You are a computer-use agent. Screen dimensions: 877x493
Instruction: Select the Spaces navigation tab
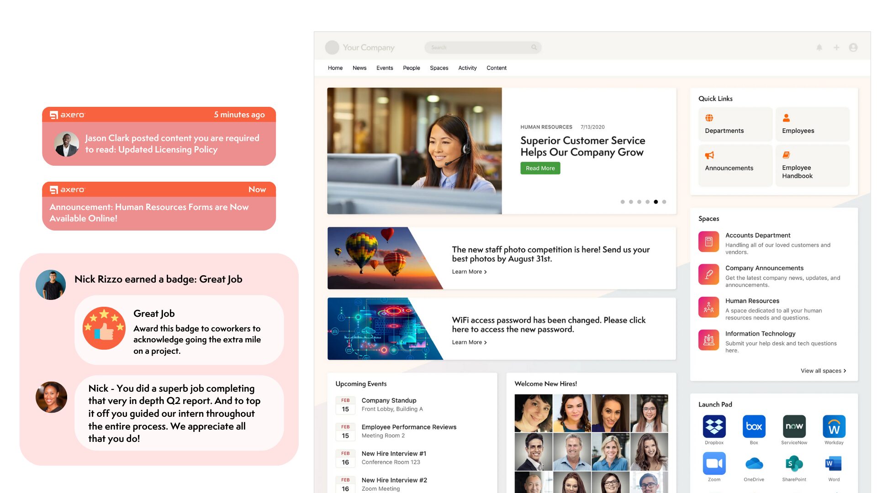coord(439,68)
